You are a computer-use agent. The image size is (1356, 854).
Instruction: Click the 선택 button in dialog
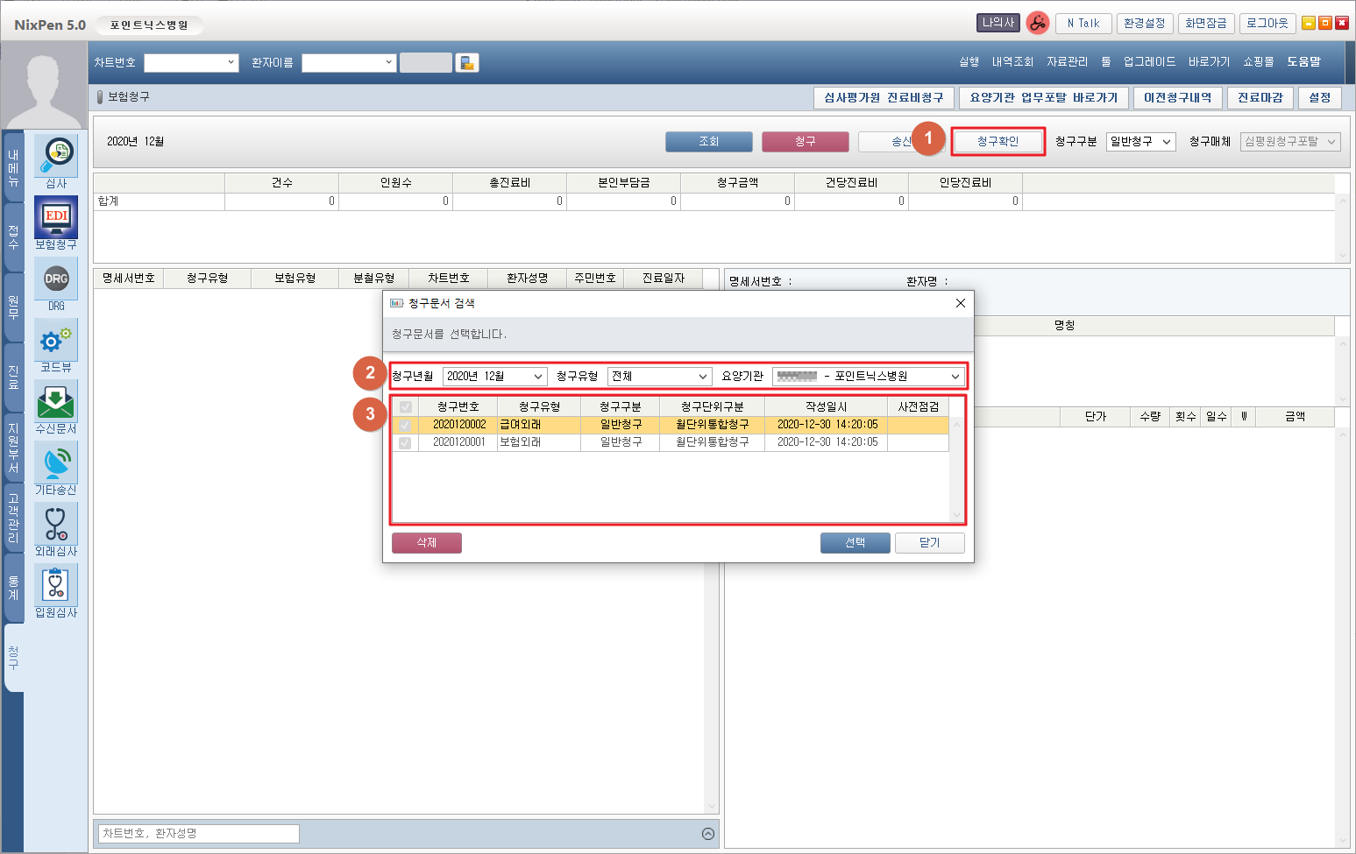[x=855, y=543]
